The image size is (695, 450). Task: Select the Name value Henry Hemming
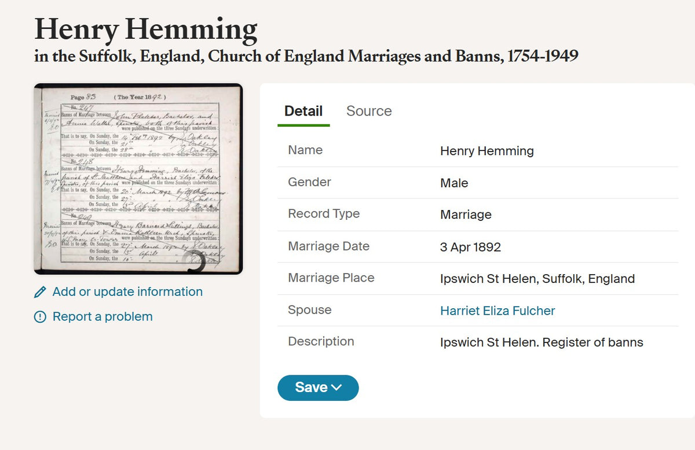click(x=487, y=151)
